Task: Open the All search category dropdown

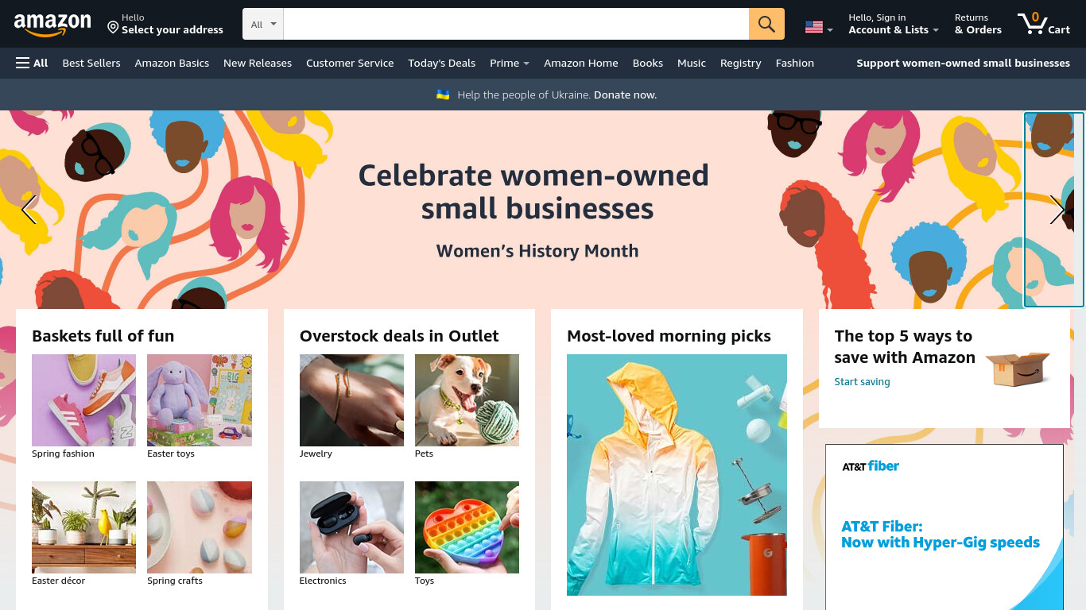Action: (263, 24)
